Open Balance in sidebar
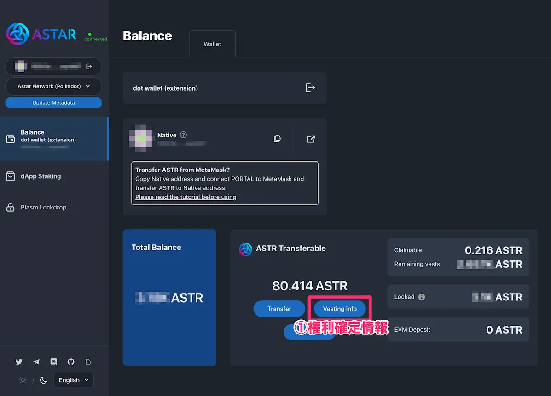Screen dimensions: 551x396 (54, 139)
